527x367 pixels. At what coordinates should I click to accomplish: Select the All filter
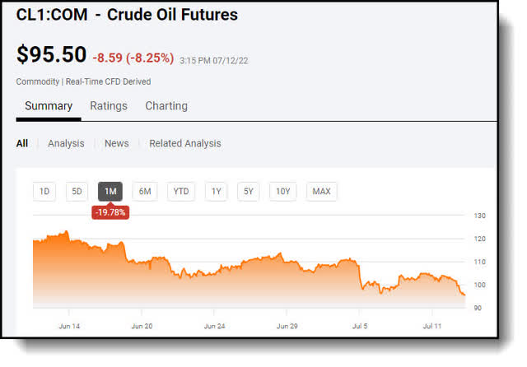point(22,143)
